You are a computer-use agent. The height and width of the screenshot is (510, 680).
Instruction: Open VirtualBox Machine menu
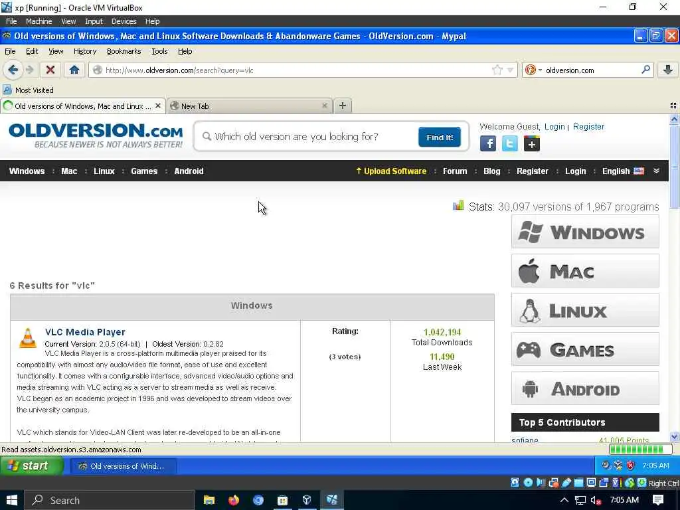(39, 21)
